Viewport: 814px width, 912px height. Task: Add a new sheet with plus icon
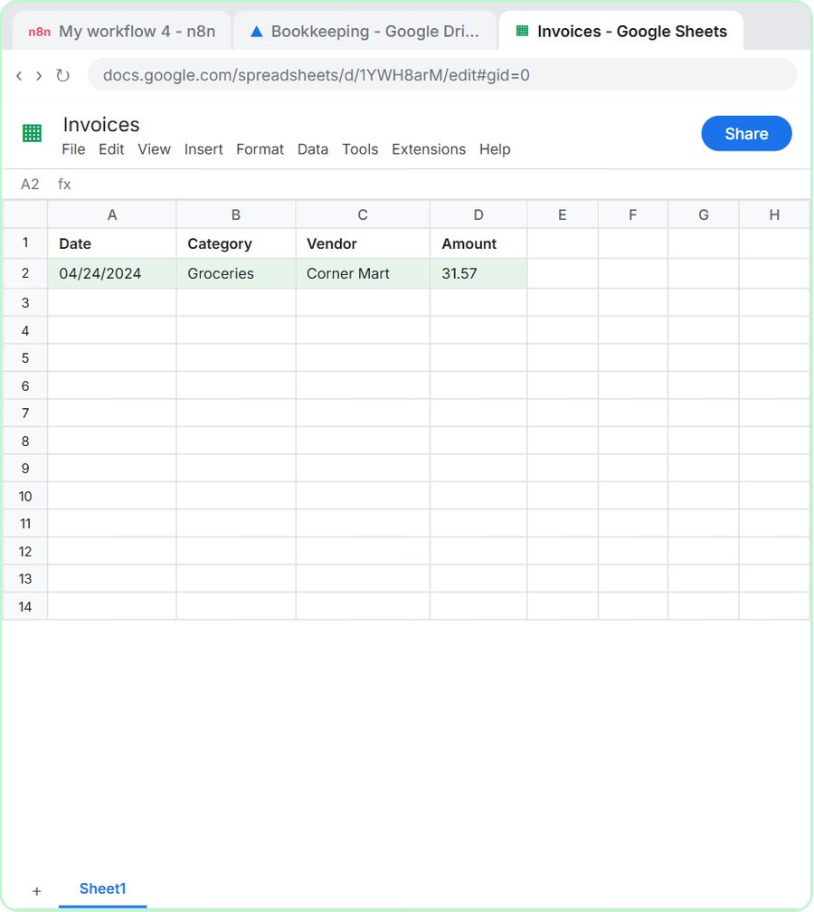pos(36,891)
